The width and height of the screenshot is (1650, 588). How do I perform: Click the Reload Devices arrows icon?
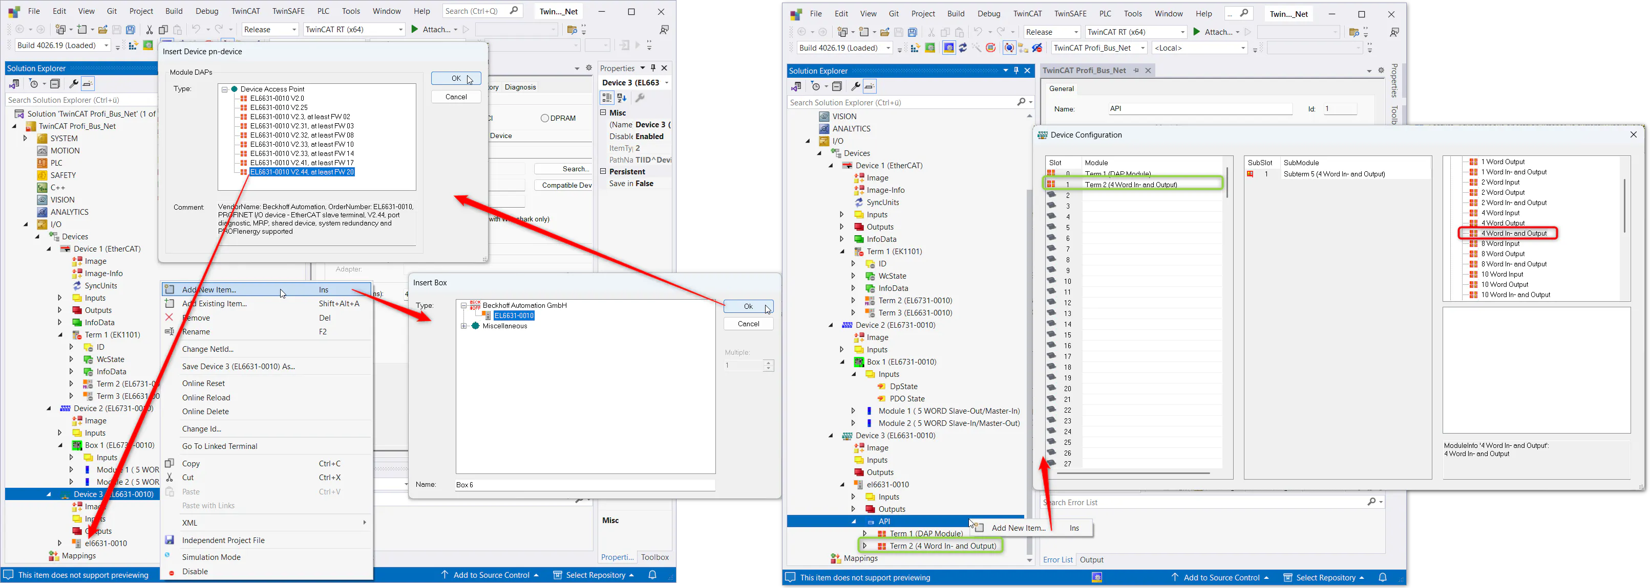(x=963, y=48)
